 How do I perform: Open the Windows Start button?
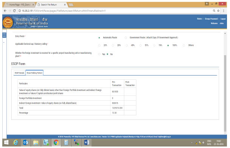(6, 142)
